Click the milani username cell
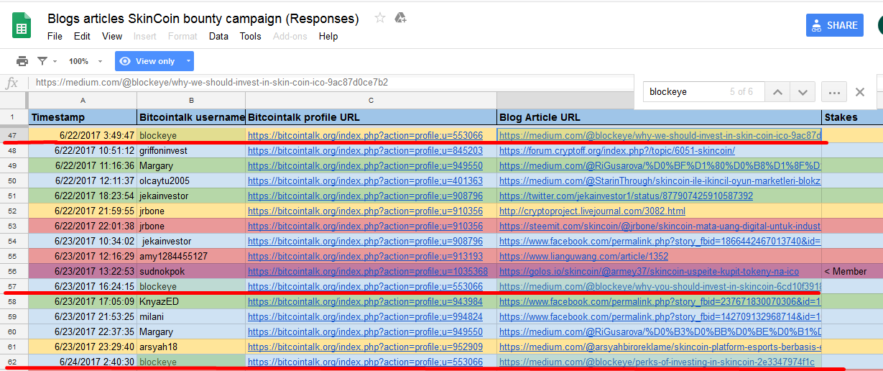883x371 pixels. coord(191,316)
